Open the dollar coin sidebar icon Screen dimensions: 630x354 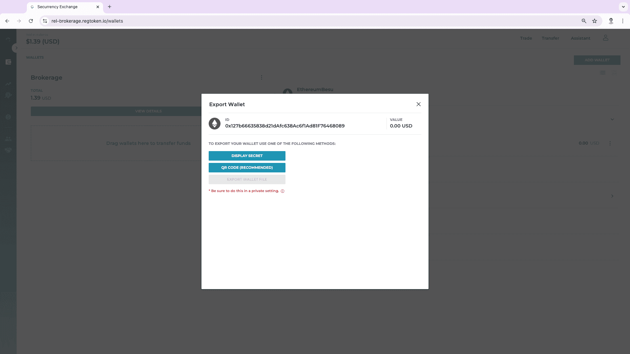coord(8,117)
